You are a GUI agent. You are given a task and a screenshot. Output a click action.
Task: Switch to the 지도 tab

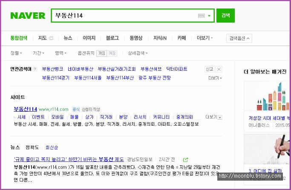point(43,38)
